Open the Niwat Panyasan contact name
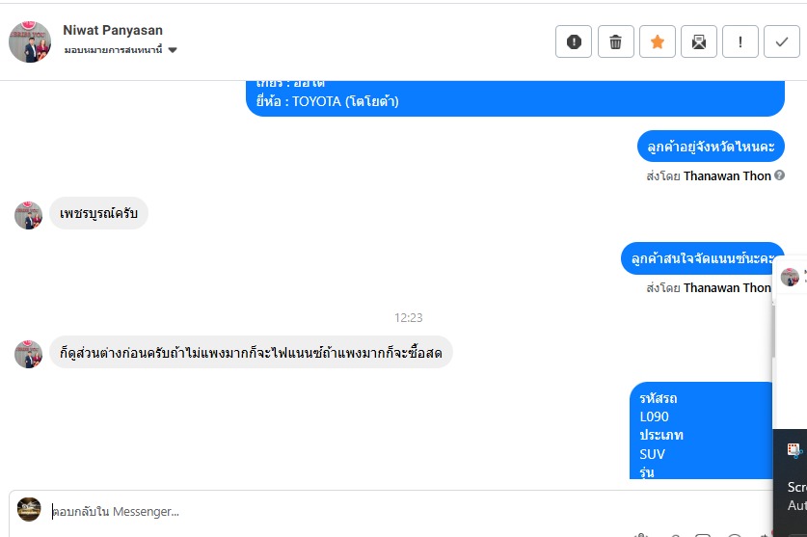The height and width of the screenshot is (537, 807). pyautogui.click(x=113, y=30)
